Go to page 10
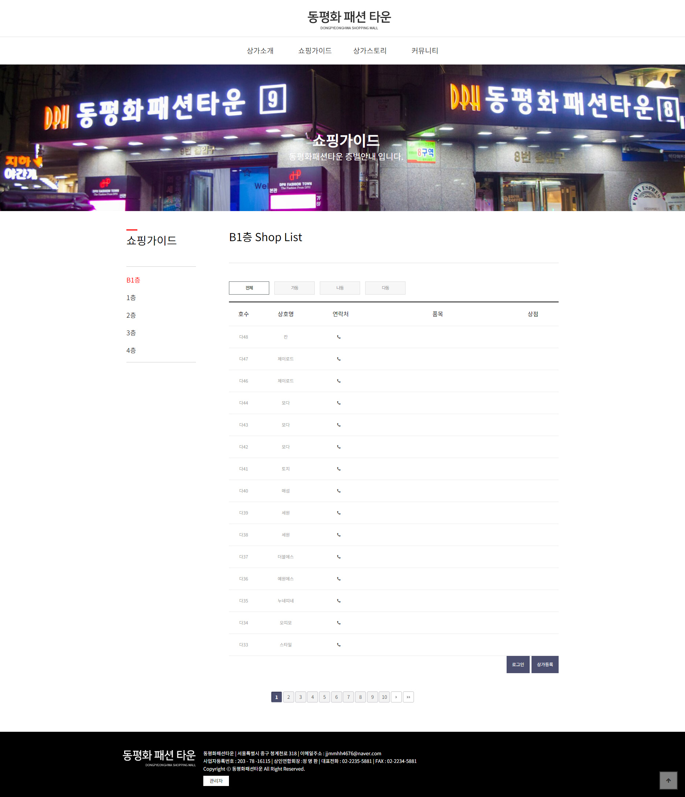Screen dimensions: 685x797 point(384,697)
